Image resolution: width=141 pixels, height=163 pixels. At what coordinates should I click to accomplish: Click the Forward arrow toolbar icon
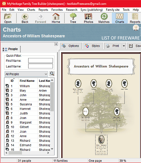(x=40, y=18)
